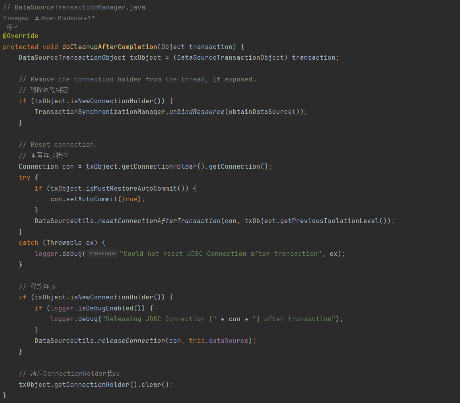Viewport: 460px width, 403px height.
Task: Open the gutter action icon above @Override
Action: (10, 27)
